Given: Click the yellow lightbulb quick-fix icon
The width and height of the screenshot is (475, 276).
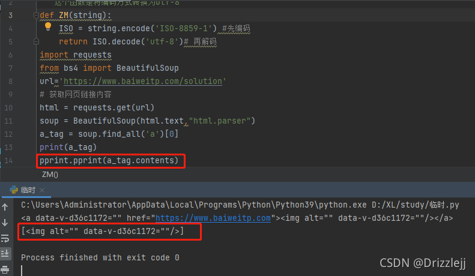Looking at the screenshot, I should coord(48,26).
